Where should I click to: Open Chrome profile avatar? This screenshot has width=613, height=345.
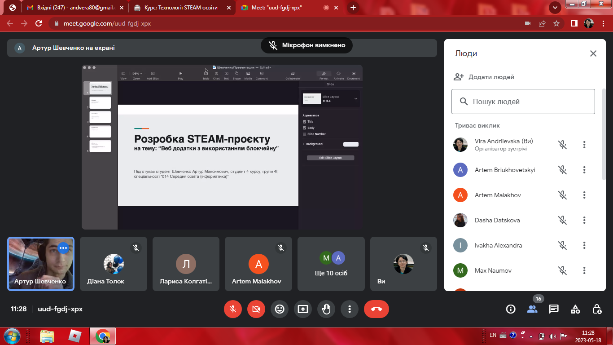point(589,23)
